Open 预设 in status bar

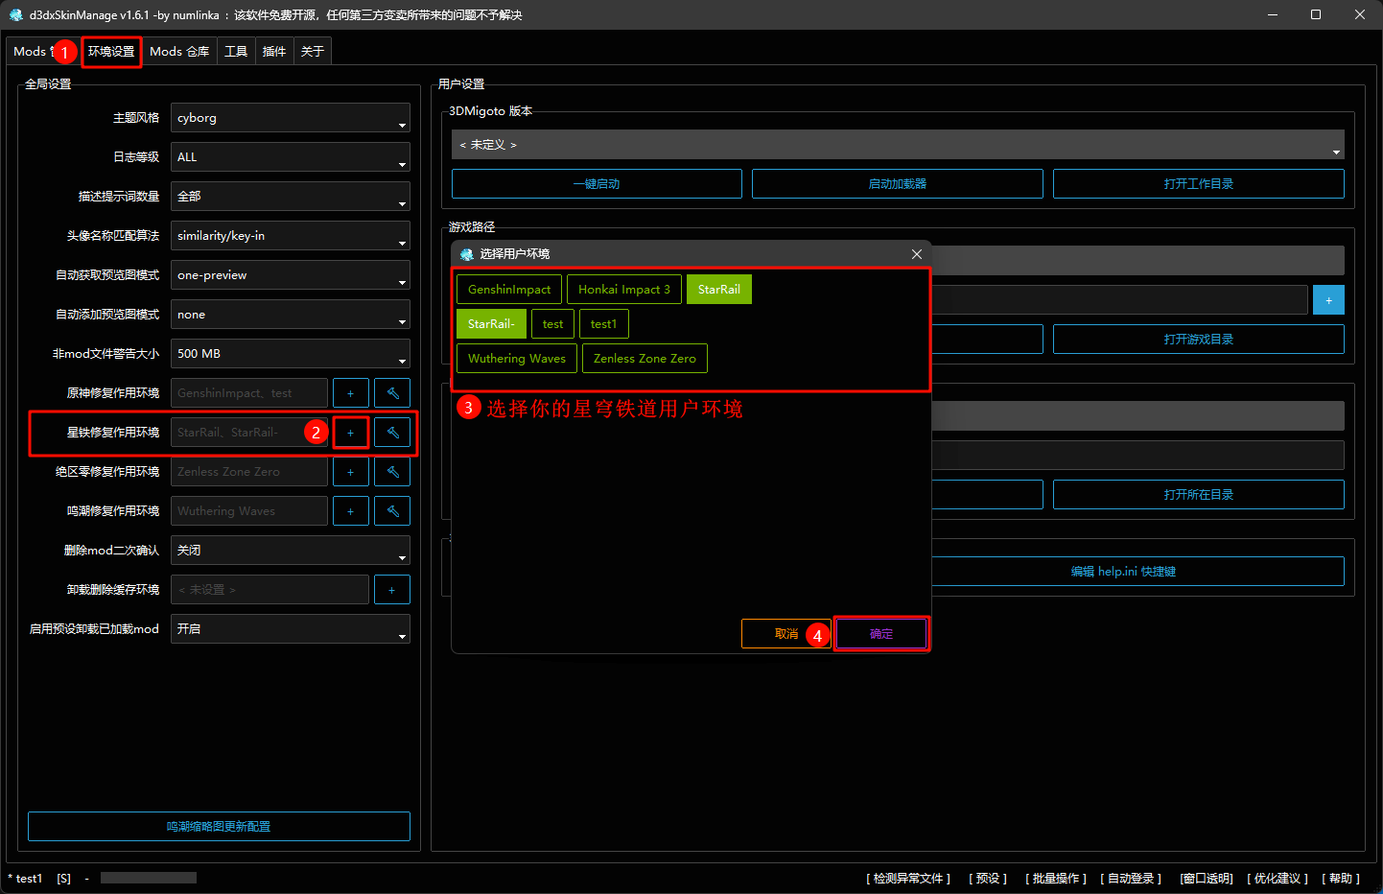point(988,879)
